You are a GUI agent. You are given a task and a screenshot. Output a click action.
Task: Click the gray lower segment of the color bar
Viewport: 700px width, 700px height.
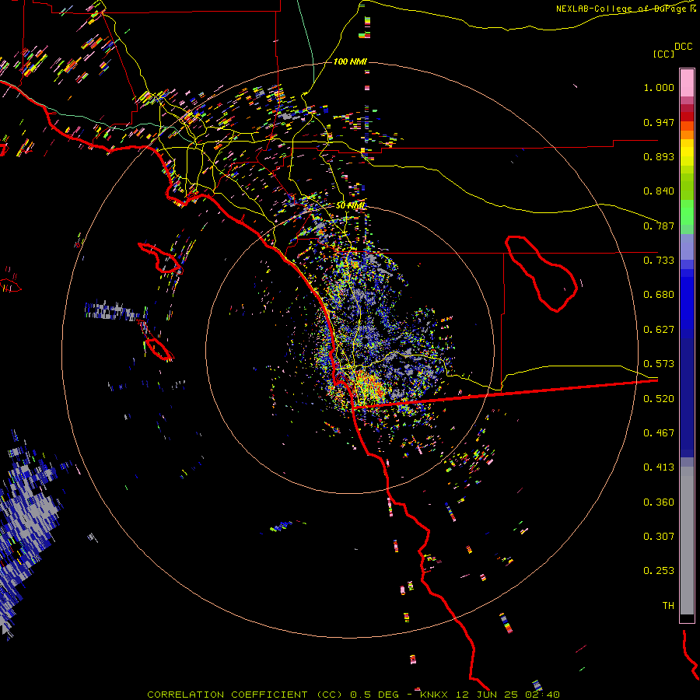[687, 541]
